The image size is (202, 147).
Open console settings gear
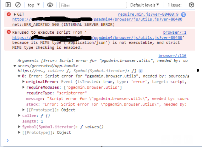tap(192, 5)
